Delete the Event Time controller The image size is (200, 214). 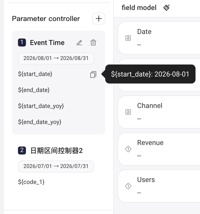[x=93, y=42]
